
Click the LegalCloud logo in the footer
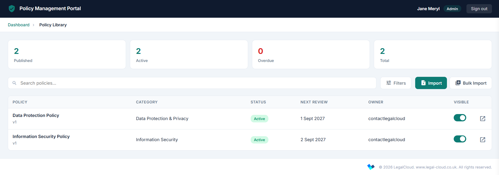pos(371,167)
